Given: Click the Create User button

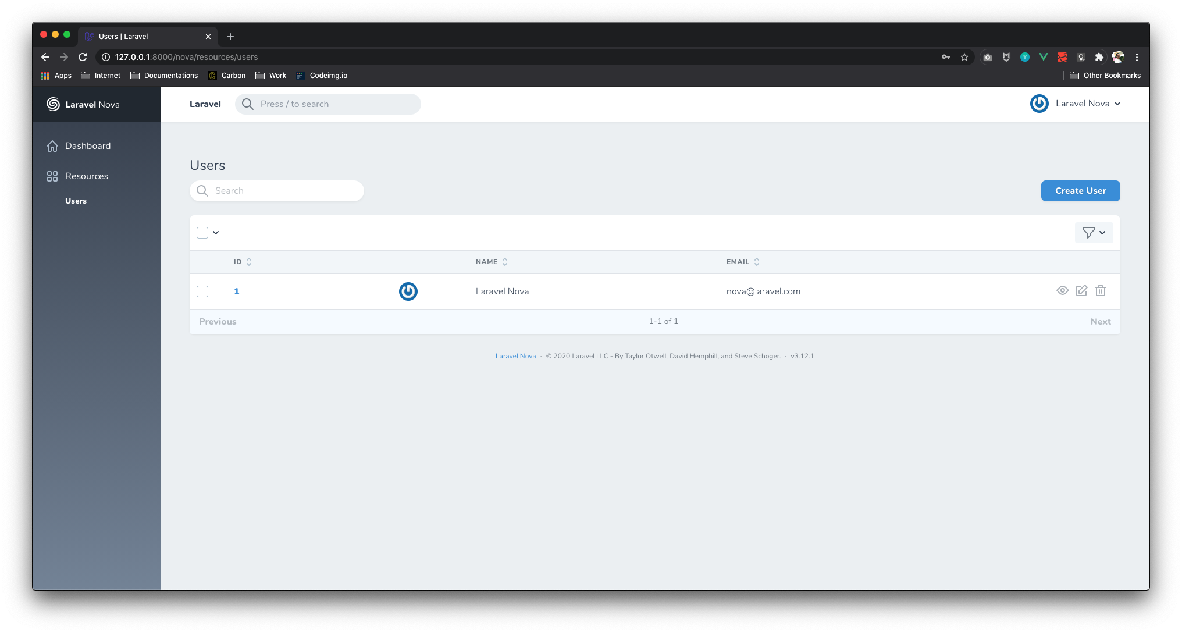Looking at the screenshot, I should (x=1080, y=191).
